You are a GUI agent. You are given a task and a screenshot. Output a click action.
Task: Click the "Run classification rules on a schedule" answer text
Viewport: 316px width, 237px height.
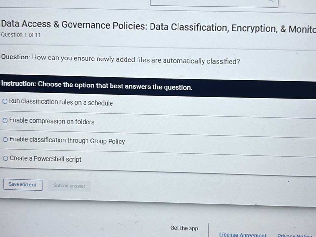point(61,103)
